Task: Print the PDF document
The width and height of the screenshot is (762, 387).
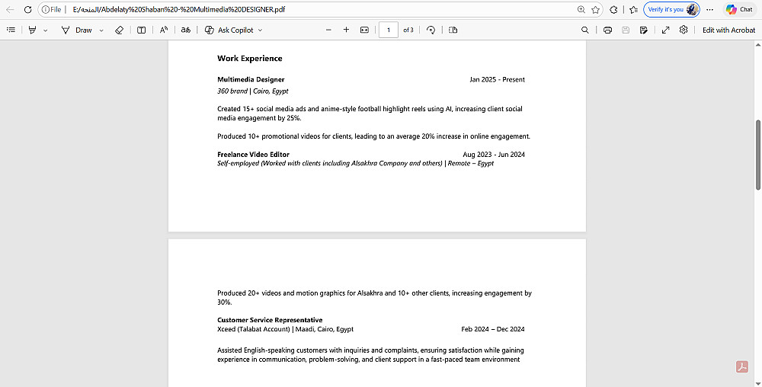Action: tap(607, 30)
